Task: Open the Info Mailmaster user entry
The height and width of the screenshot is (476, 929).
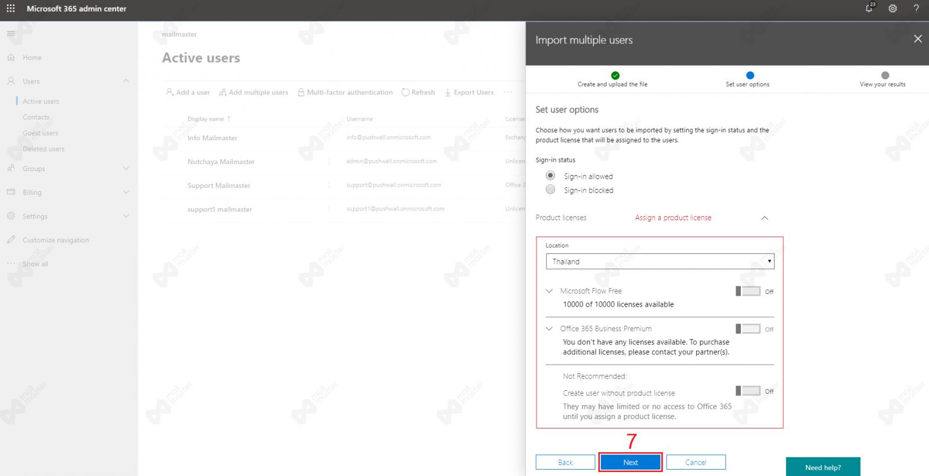Action: 213,138
